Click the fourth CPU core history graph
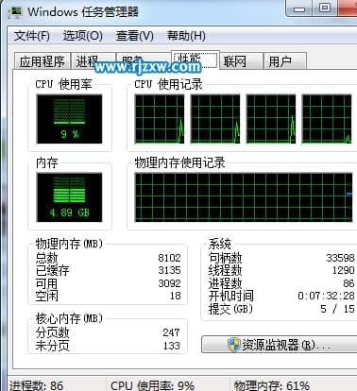The image size is (357, 391). point(327,119)
